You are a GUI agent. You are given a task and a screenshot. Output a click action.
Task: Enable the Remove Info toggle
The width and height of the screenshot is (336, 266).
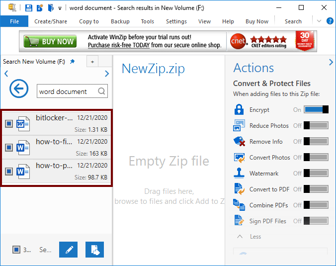(x=316, y=141)
